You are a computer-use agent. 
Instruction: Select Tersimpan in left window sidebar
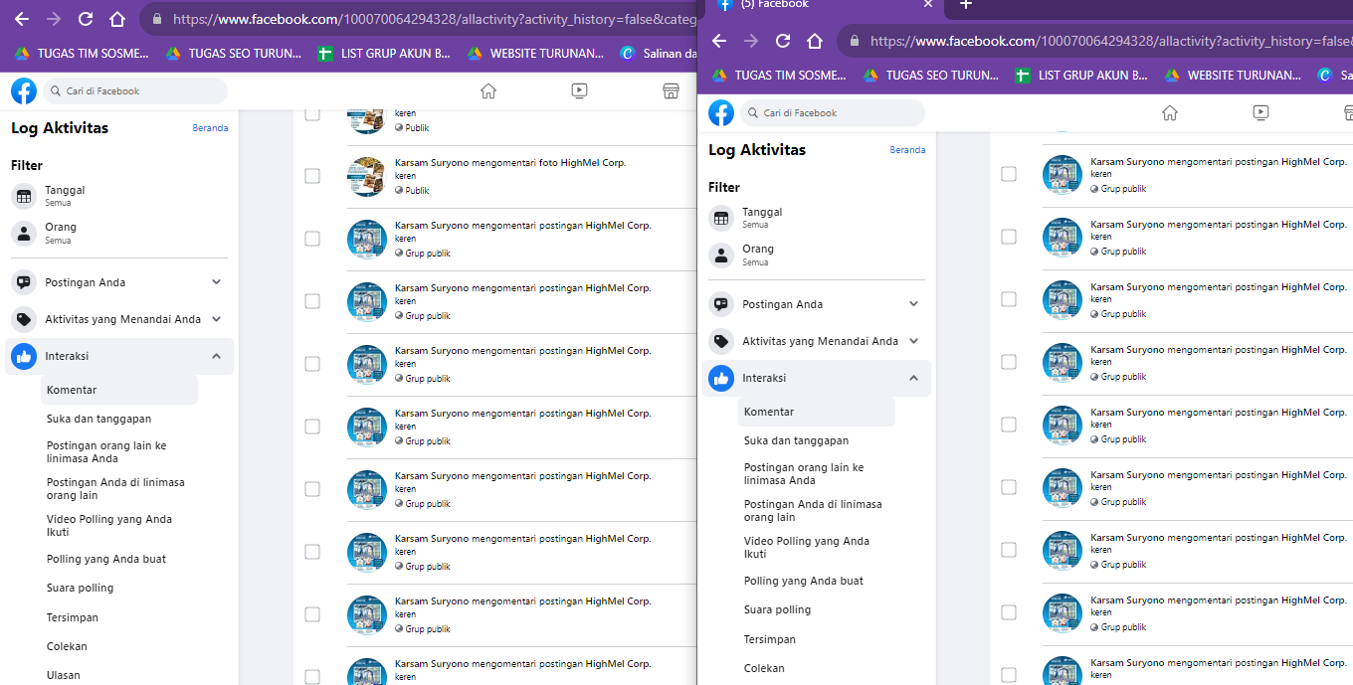73,617
